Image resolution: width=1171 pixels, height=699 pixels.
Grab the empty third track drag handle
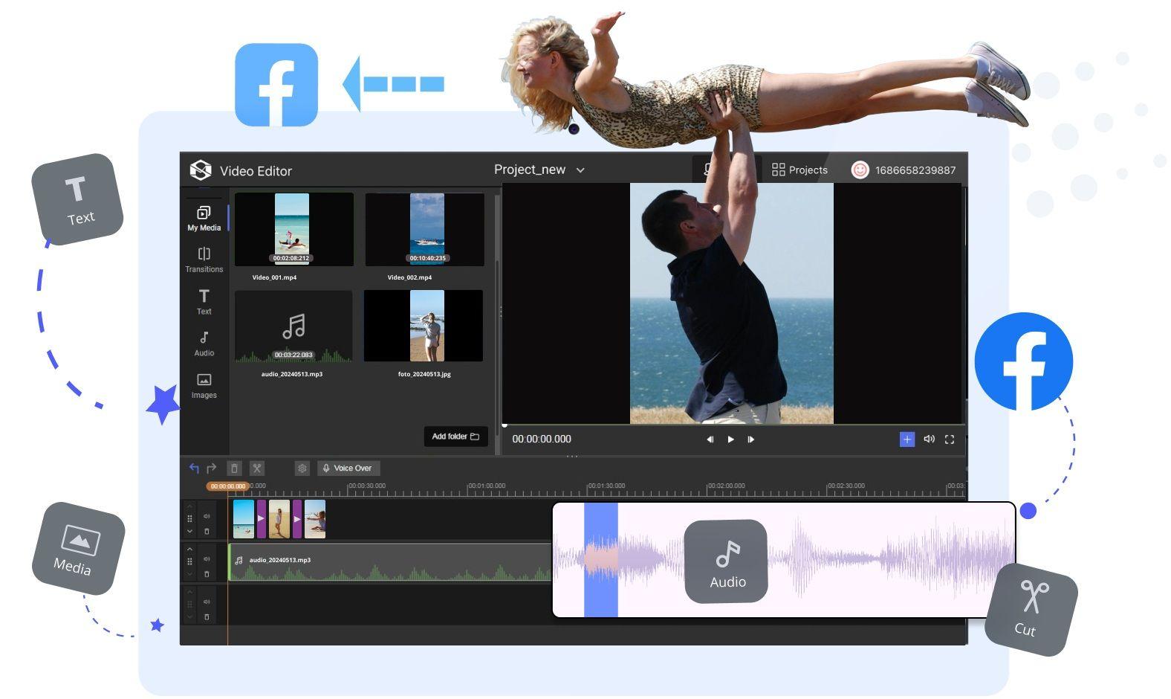[x=189, y=605]
